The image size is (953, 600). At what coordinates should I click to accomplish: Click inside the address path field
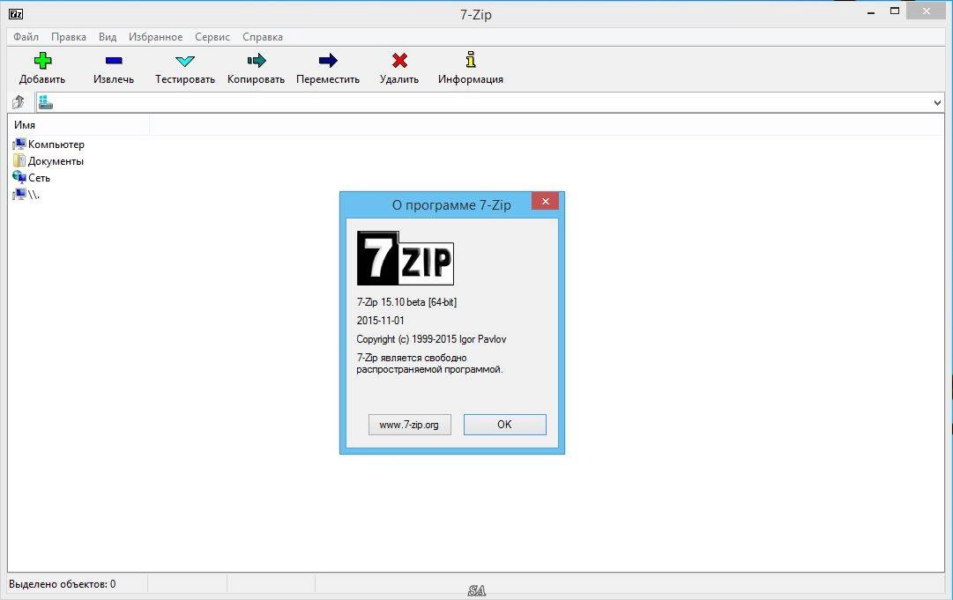coord(490,102)
